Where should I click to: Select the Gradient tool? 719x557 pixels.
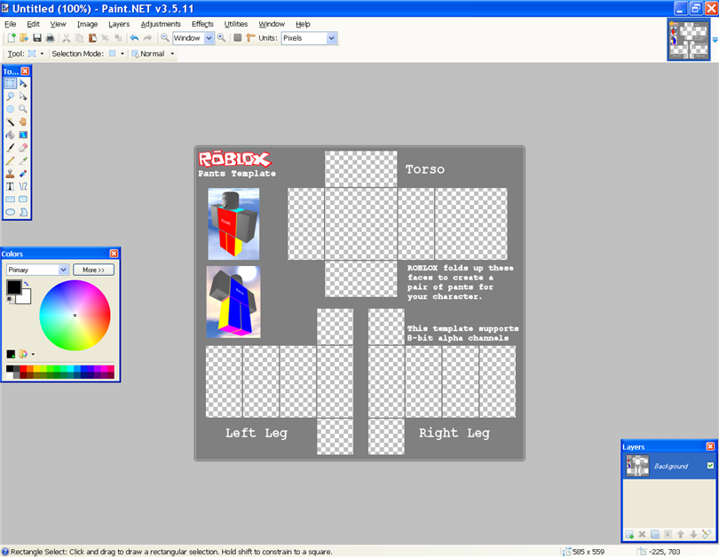(x=23, y=135)
